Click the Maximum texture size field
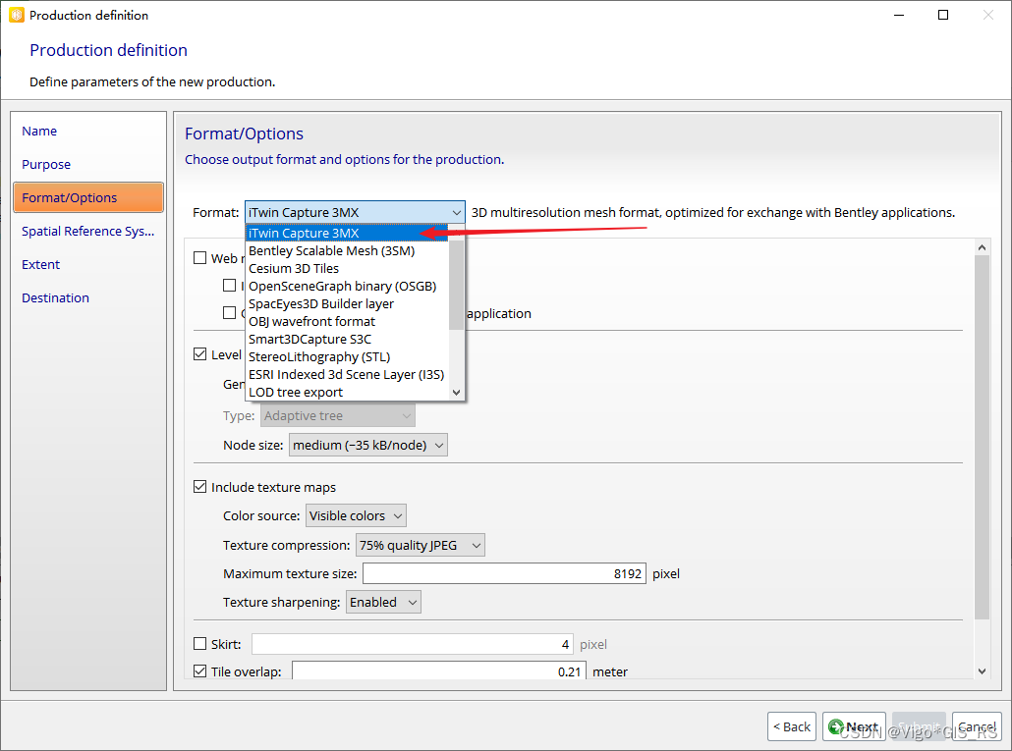This screenshot has width=1012, height=751. pos(504,573)
